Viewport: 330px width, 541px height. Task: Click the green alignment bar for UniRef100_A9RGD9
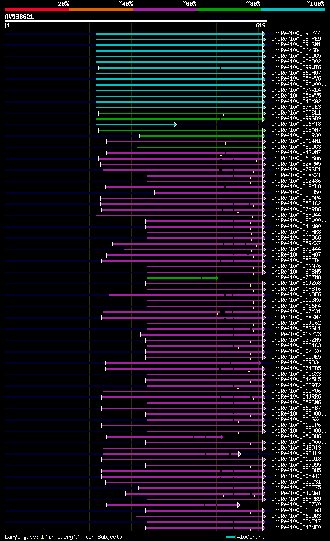pos(181,119)
